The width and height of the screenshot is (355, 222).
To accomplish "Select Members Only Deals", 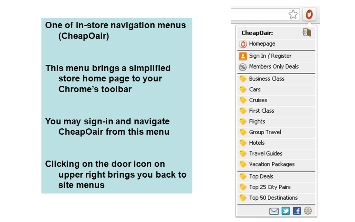I will pos(273,67).
